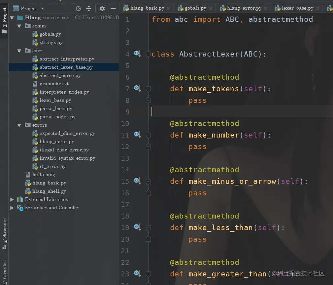The image size is (333, 285).
Task: Select hello.lang file
Action: (x=44, y=175)
